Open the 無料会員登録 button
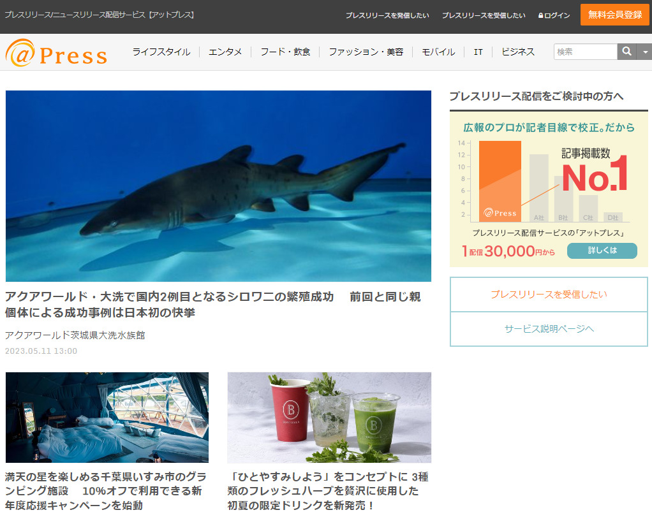Viewport: 652px width, 517px height. coord(614,15)
